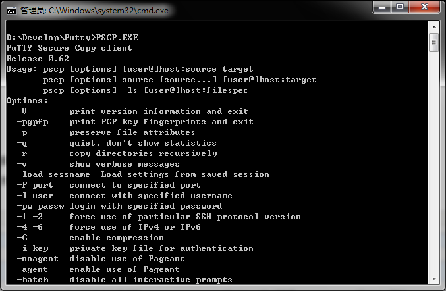Click the scrollbar up arrow
Screen dimensions: 446x291
[x=433, y=26]
